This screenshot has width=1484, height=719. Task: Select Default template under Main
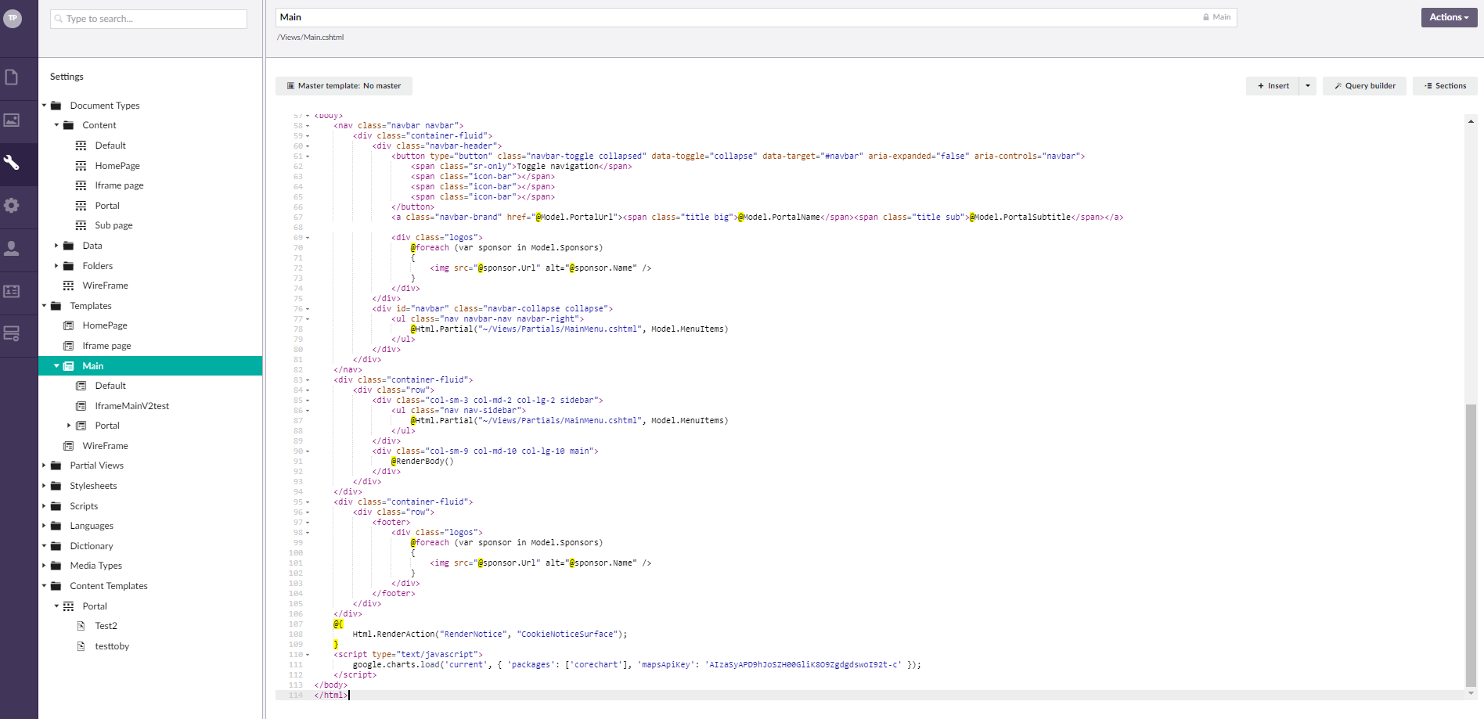[110, 386]
